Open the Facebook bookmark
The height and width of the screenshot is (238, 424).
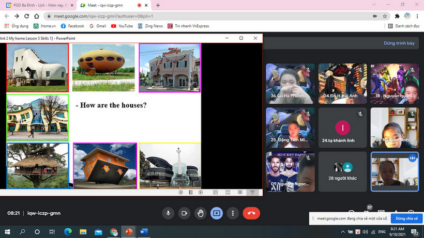(x=72, y=26)
